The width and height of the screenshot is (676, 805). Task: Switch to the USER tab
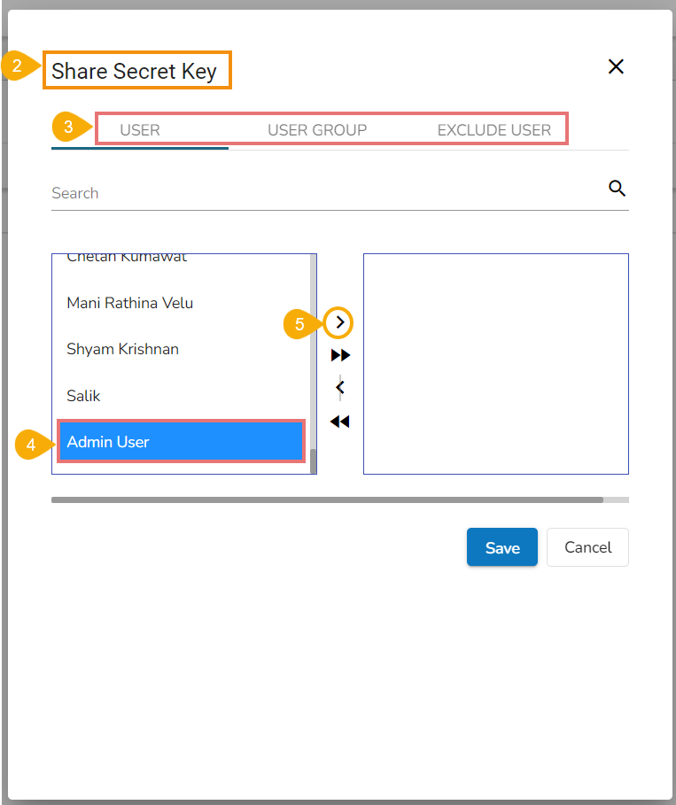[140, 130]
